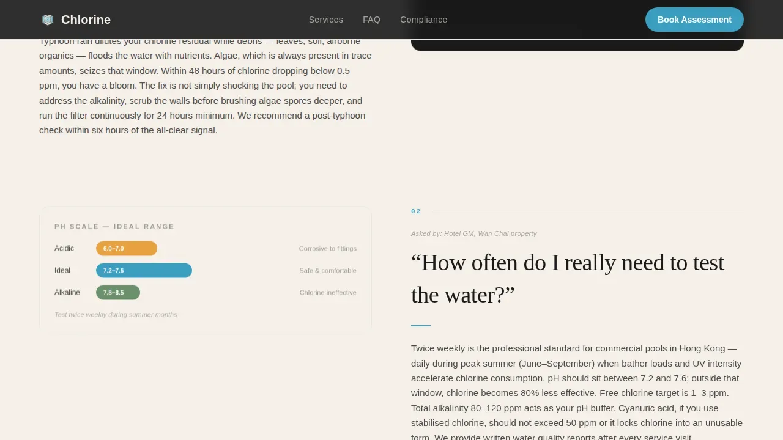The width and height of the screenshot is (783, 440).
Task: Click the Chlorine logo icon
Action: tap(48, 20)
